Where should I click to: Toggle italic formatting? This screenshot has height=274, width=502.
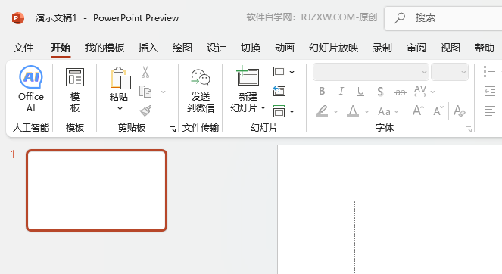click(x=341, y=92)
